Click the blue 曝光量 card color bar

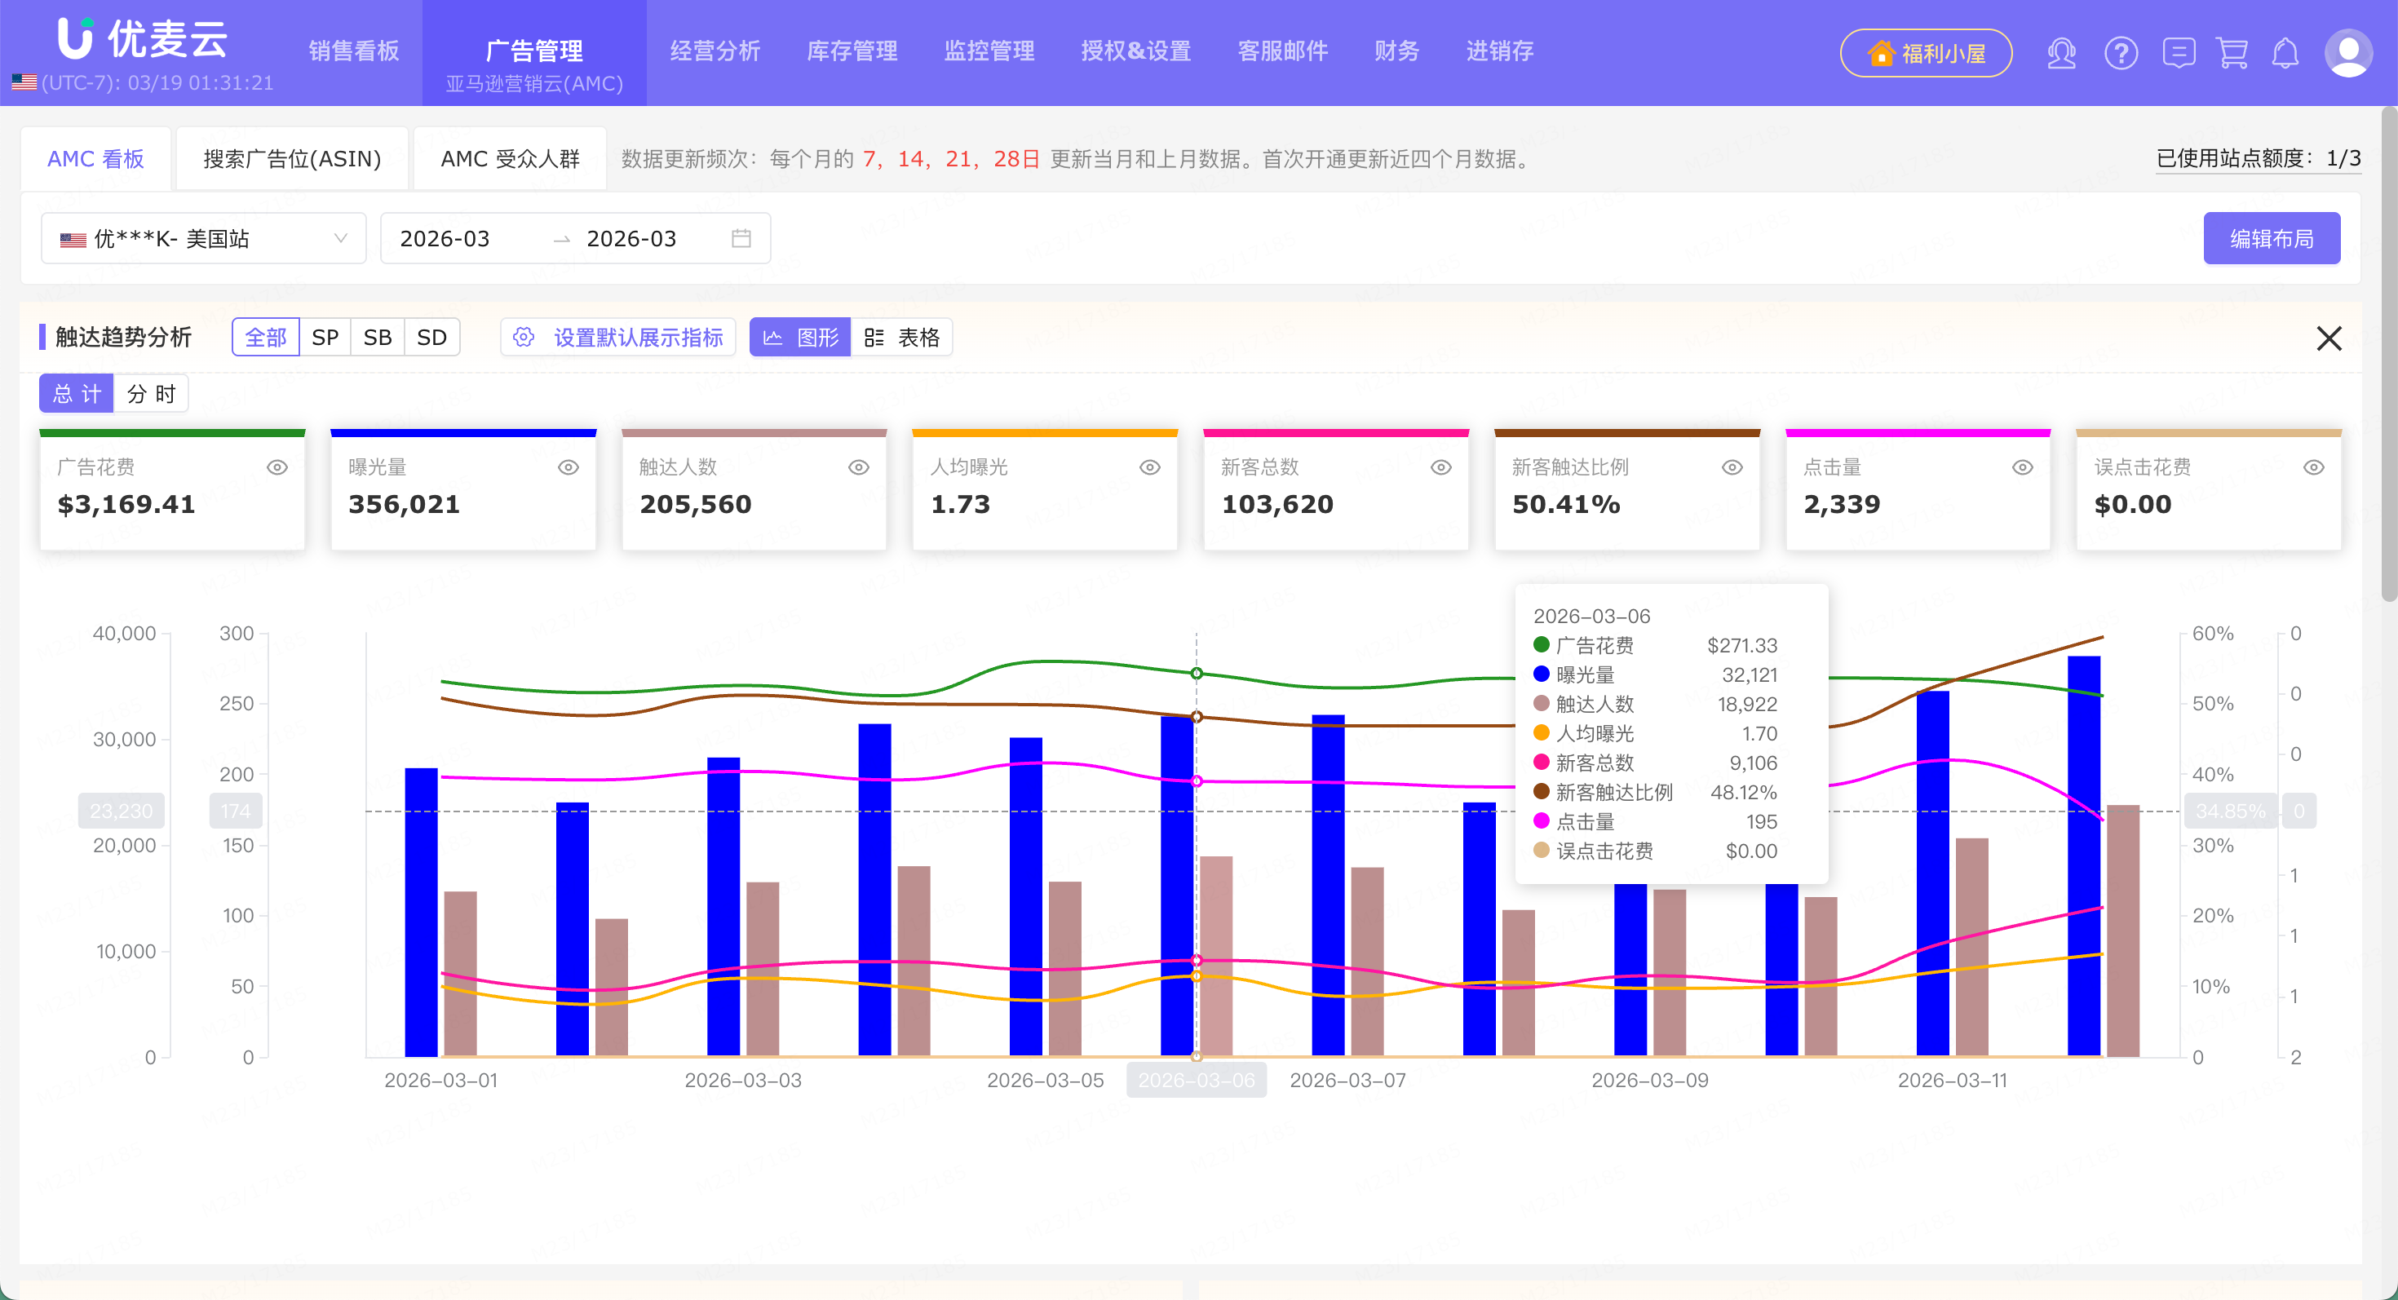click(462, 433)
